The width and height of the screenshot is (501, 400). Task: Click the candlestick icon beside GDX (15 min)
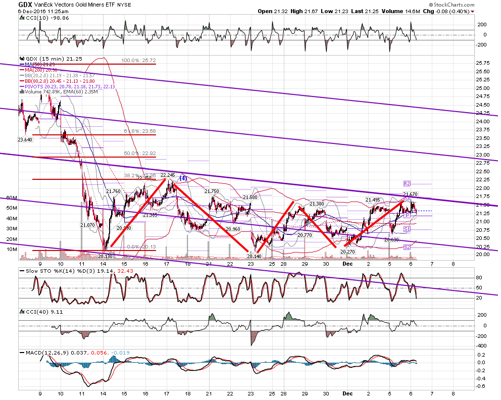(22, 59)
